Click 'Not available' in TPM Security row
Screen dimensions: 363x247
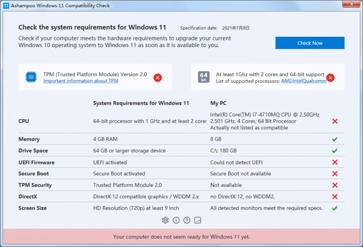click(226, 185)
